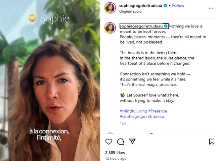The height and width of the screenshot is (161, 216).
Task: Save the post with the bookmark icon
Action: (x=211, y=142)
